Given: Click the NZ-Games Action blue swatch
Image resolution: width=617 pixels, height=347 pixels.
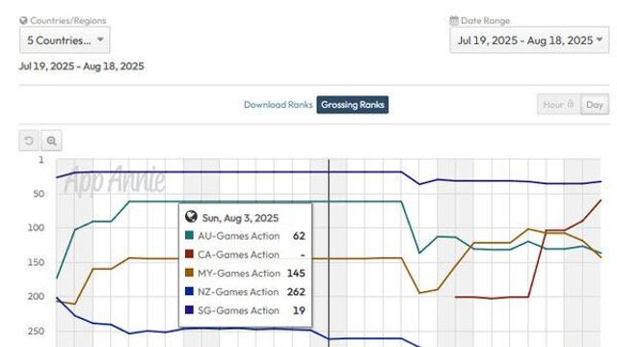Looking at the screenshot, I should click(x=189, y=291).
